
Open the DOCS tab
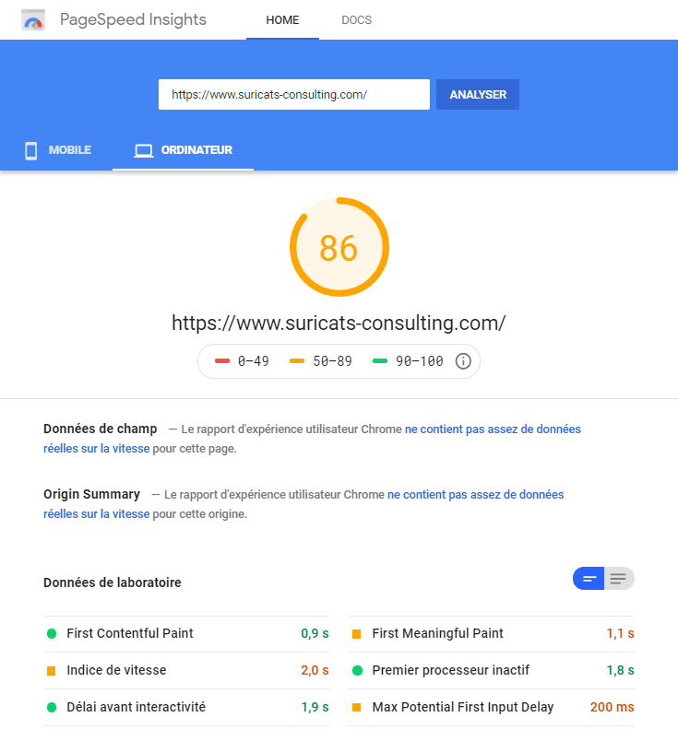(x=357, y=20)
